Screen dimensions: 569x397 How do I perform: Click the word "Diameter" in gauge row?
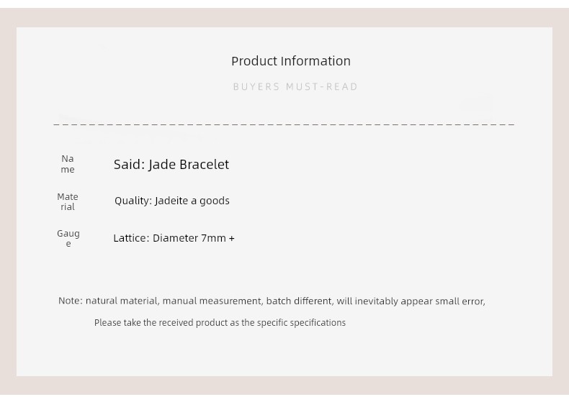click(175, 238)
